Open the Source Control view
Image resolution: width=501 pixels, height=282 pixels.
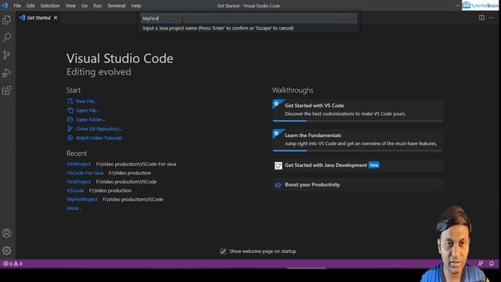6,55
